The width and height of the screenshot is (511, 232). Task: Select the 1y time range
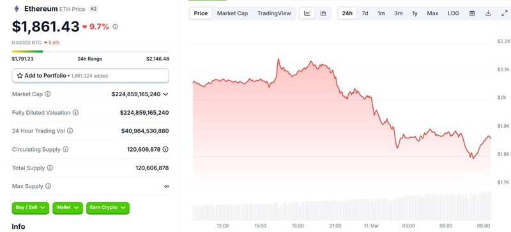415,13
